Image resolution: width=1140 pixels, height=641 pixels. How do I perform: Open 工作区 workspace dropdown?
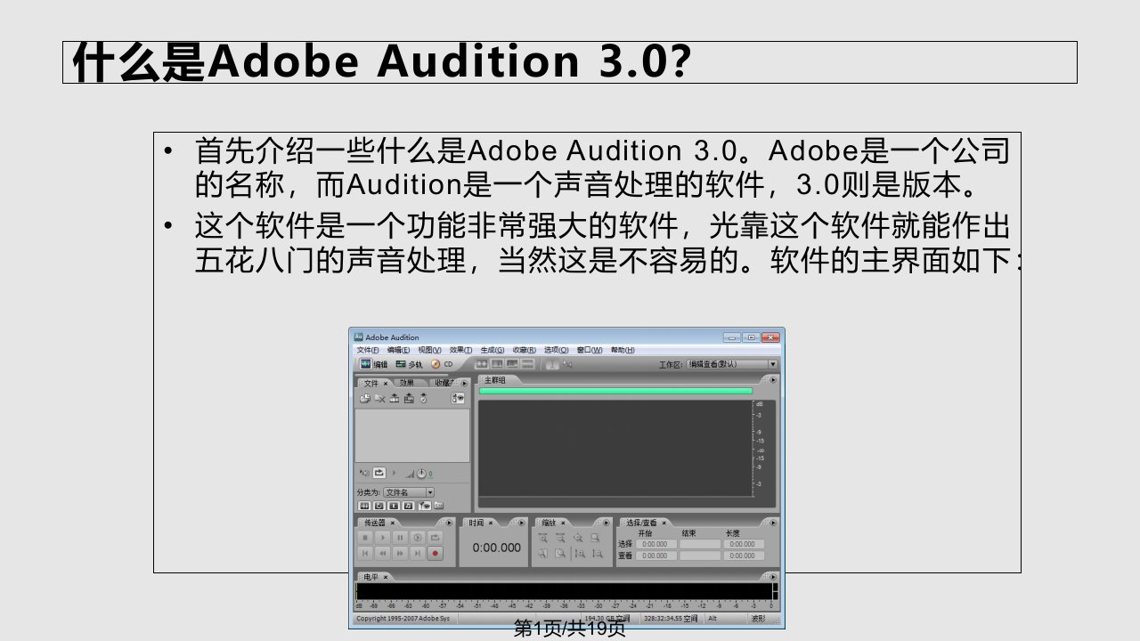[x=730, y=364]
